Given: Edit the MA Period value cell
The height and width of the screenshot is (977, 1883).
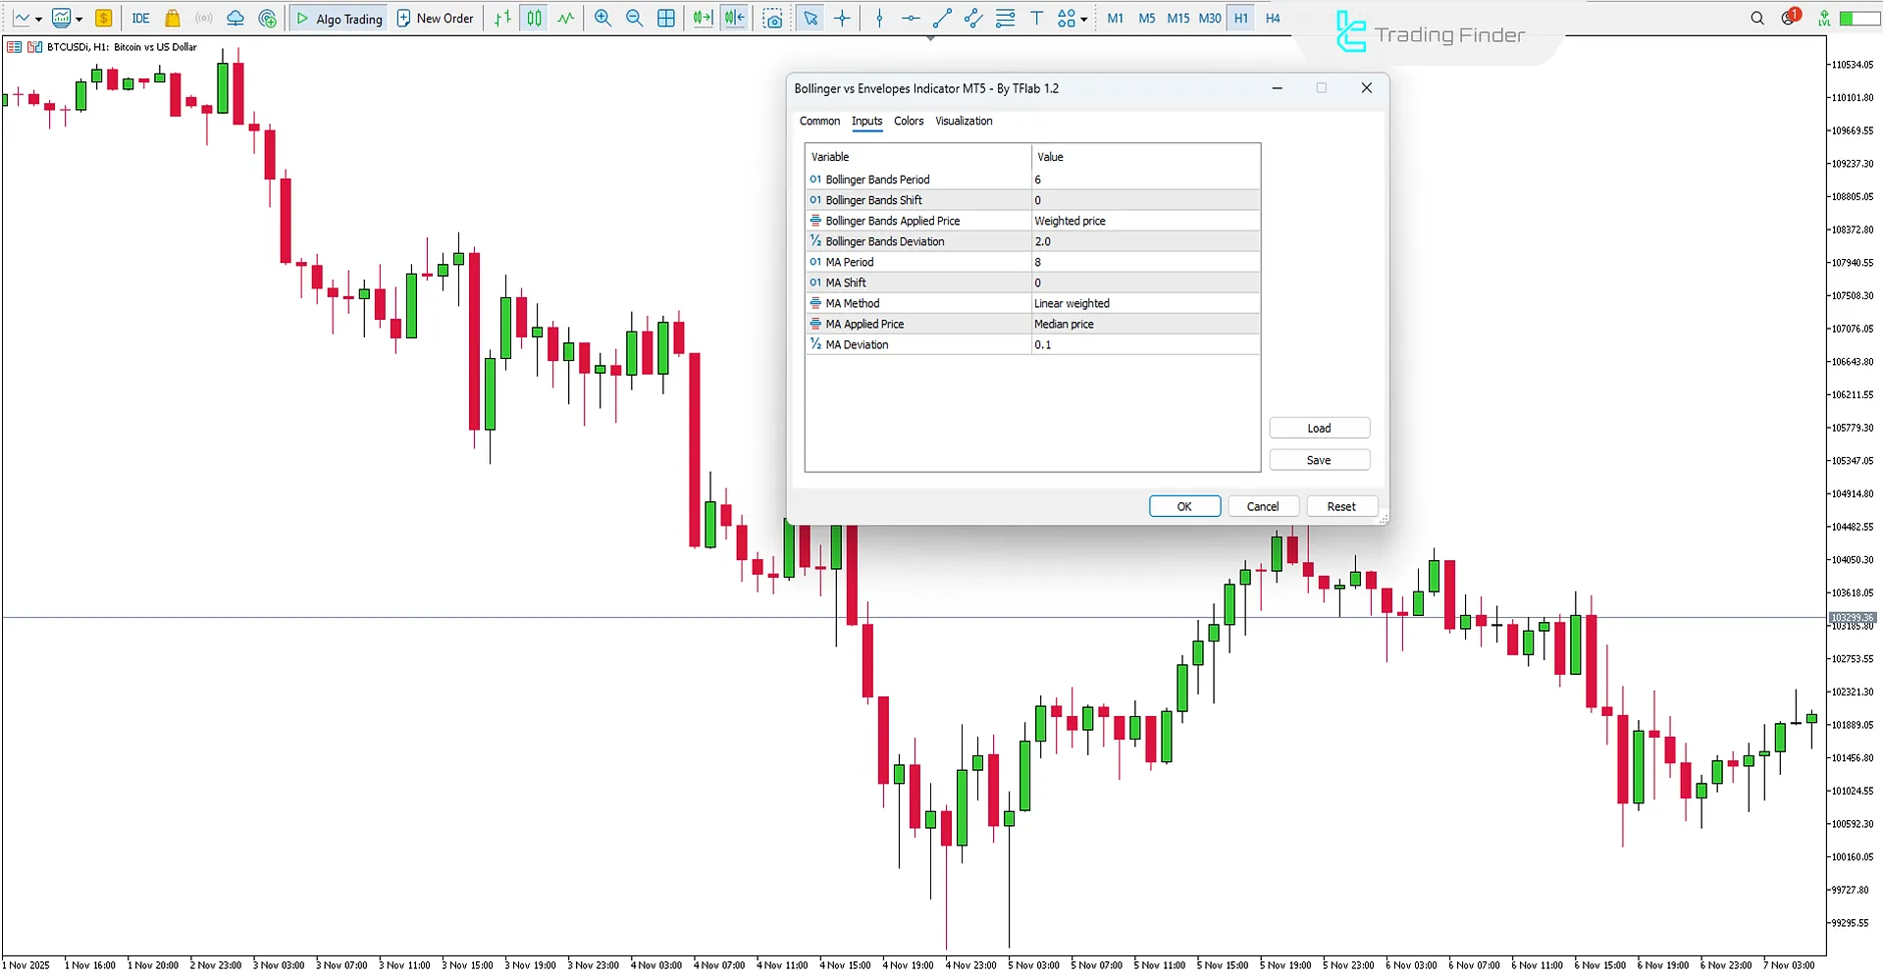Looking at the screenshot, I should [1143, 262].
